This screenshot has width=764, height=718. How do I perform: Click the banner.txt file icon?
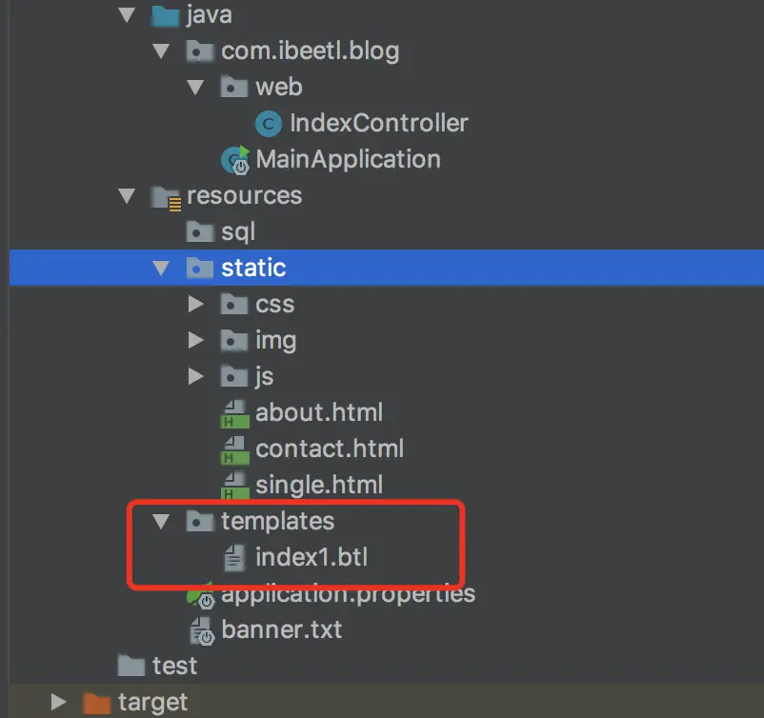[201, 630]
